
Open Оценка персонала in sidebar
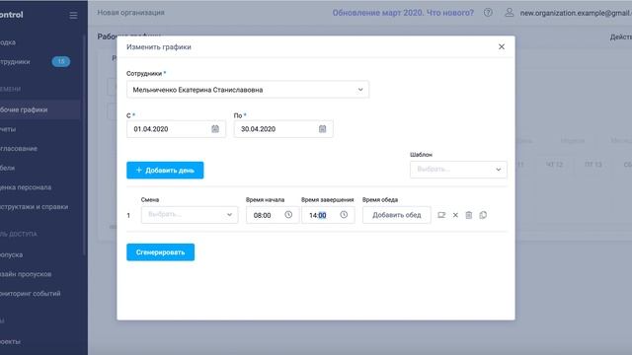point(26,187)
